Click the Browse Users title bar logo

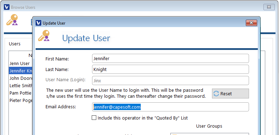[7, 7]
